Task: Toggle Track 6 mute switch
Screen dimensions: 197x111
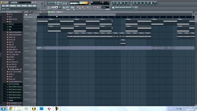Action: (35, 55)
